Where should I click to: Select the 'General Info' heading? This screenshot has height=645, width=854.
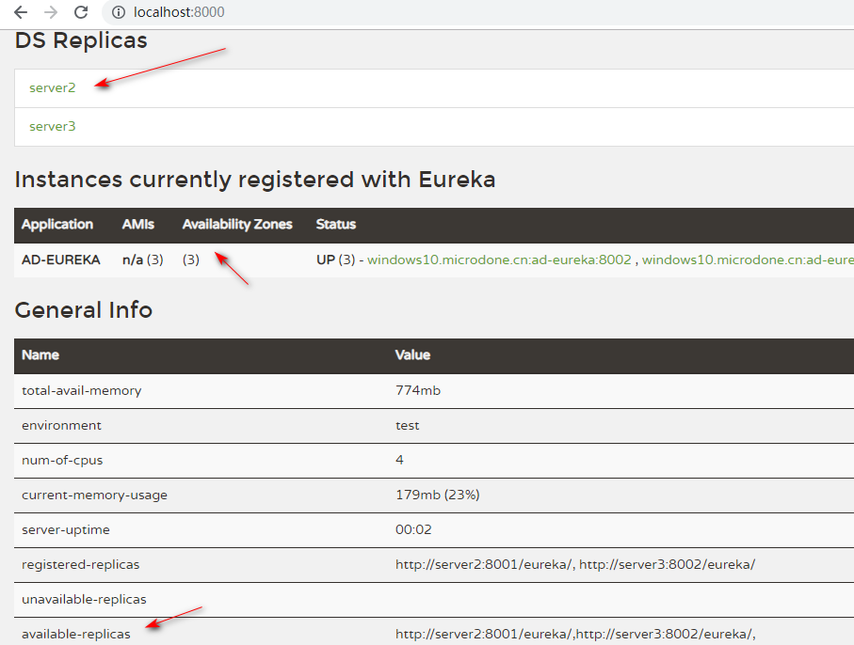[x=84, y=310]
